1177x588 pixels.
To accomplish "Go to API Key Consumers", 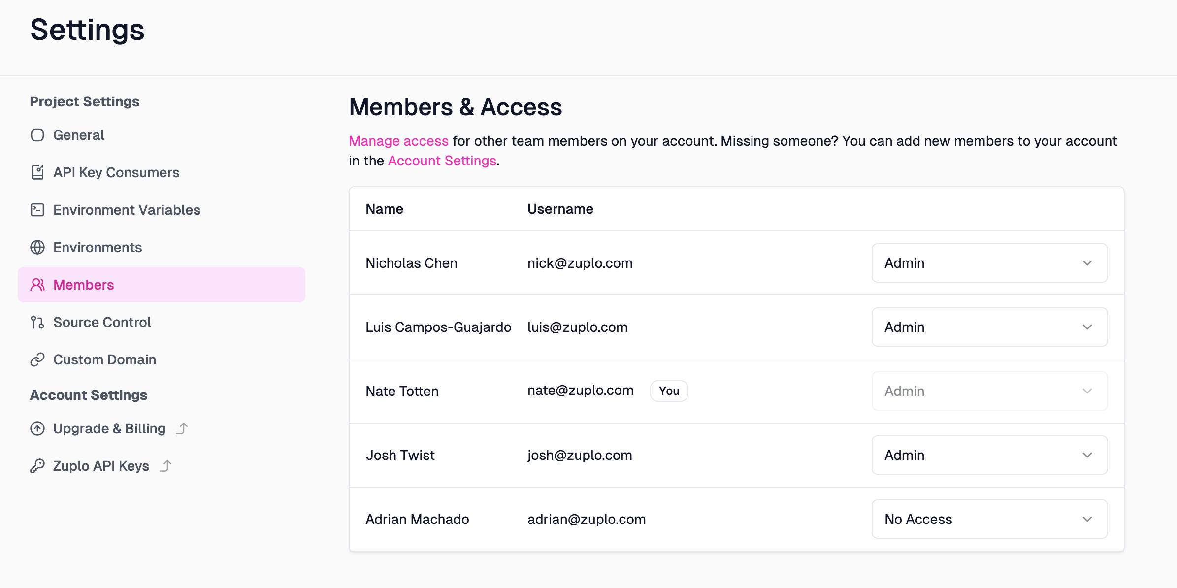I will [x=162, y=172].
